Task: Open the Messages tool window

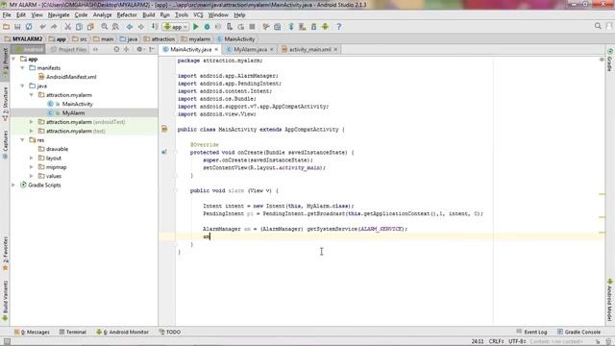Action: 32,332
